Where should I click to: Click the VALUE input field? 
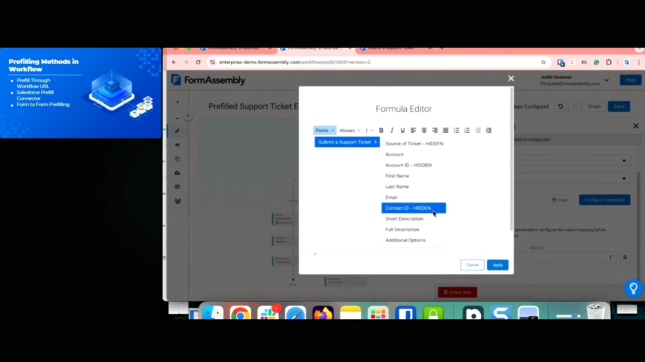573,257
